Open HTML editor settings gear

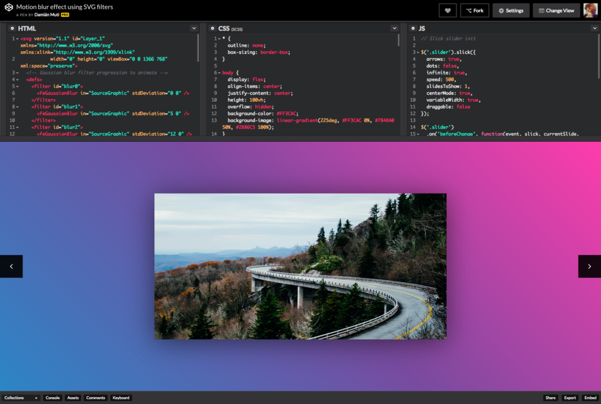[11, 28]
